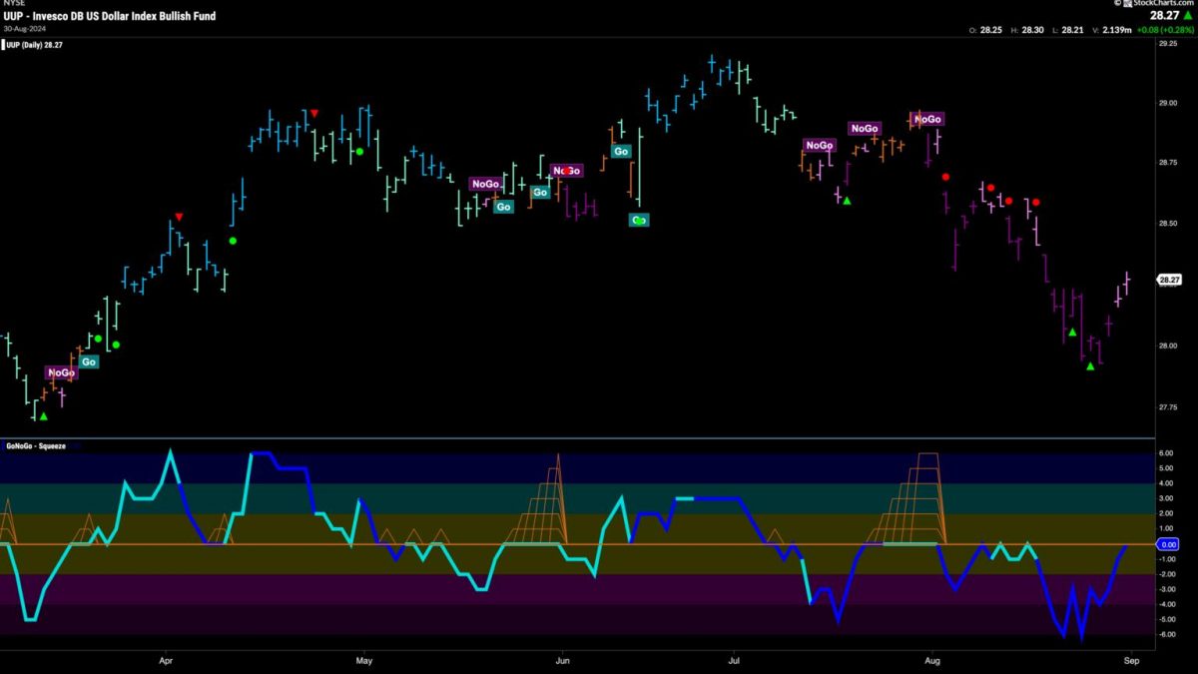This screenshot has width=1198, height=674.
Task: Click the -3.00 oscillator axis label
Action: [1167, 589]
